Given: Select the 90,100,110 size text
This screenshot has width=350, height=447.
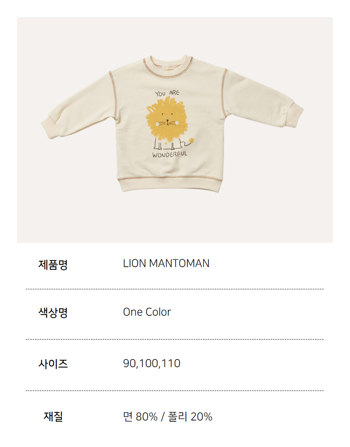Looking at the screenshot, I should (152, 364).
